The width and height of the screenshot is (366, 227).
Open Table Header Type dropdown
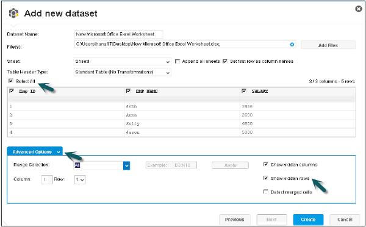(x=123, y=72)
